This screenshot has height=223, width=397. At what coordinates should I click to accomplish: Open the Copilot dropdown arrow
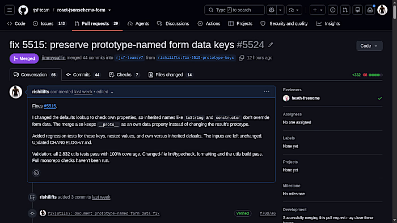280,10
